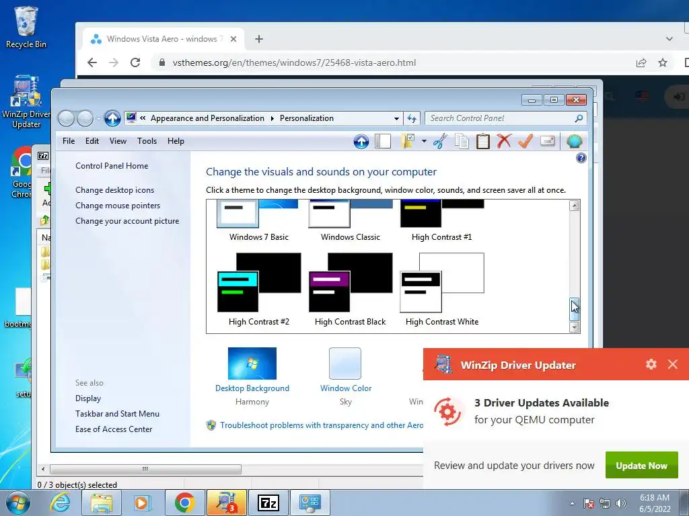Click the Cut scissors icon
This screenshot has width=689, height=516.
point(440,141)
